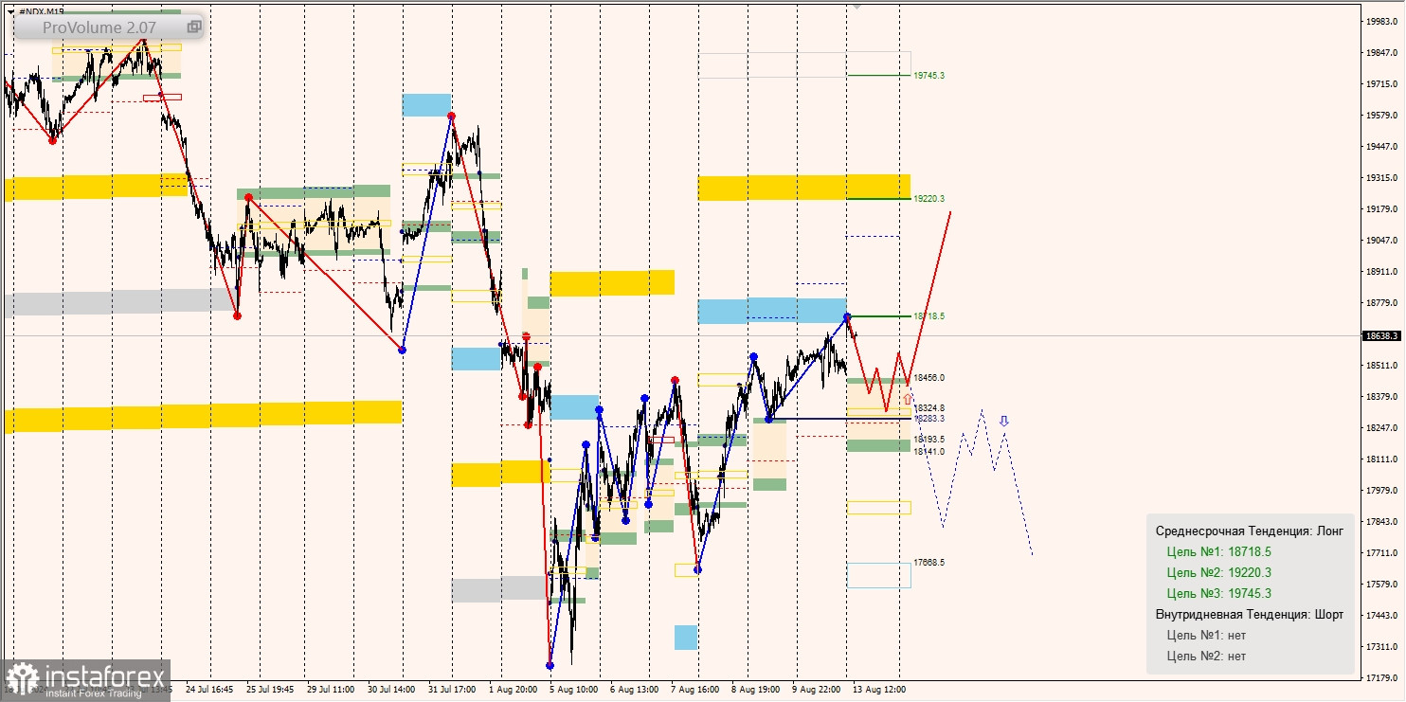Click the 17979.0 price axis value
1406x702 pixels.
point(1382,491)
